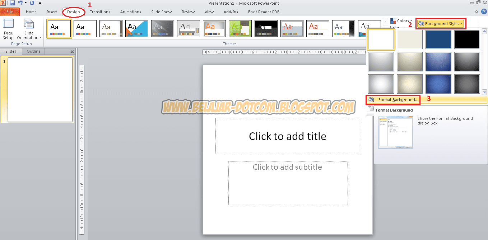Switch to the Home ribbon tab

[31, 12]
